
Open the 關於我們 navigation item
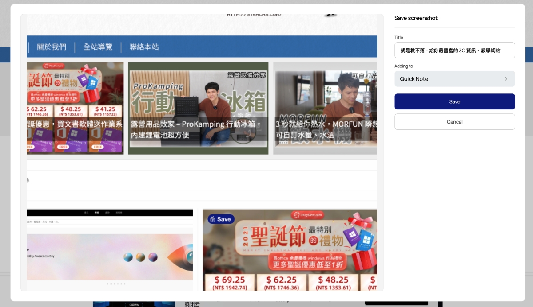click(52, 47)
